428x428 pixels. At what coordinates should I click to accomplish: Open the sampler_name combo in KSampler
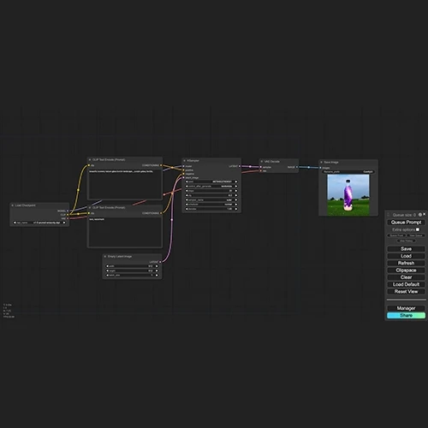click(x=211, y=199)
